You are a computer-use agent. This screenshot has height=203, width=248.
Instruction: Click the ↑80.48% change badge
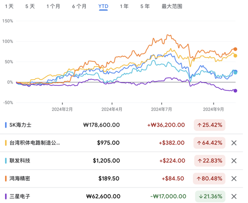pyautogui.click(x=209, y=179)
